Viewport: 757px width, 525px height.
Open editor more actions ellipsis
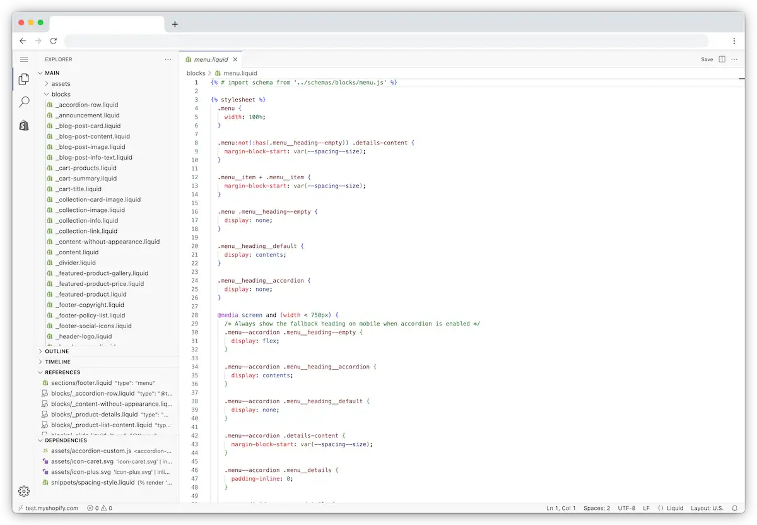pos(734,59)
